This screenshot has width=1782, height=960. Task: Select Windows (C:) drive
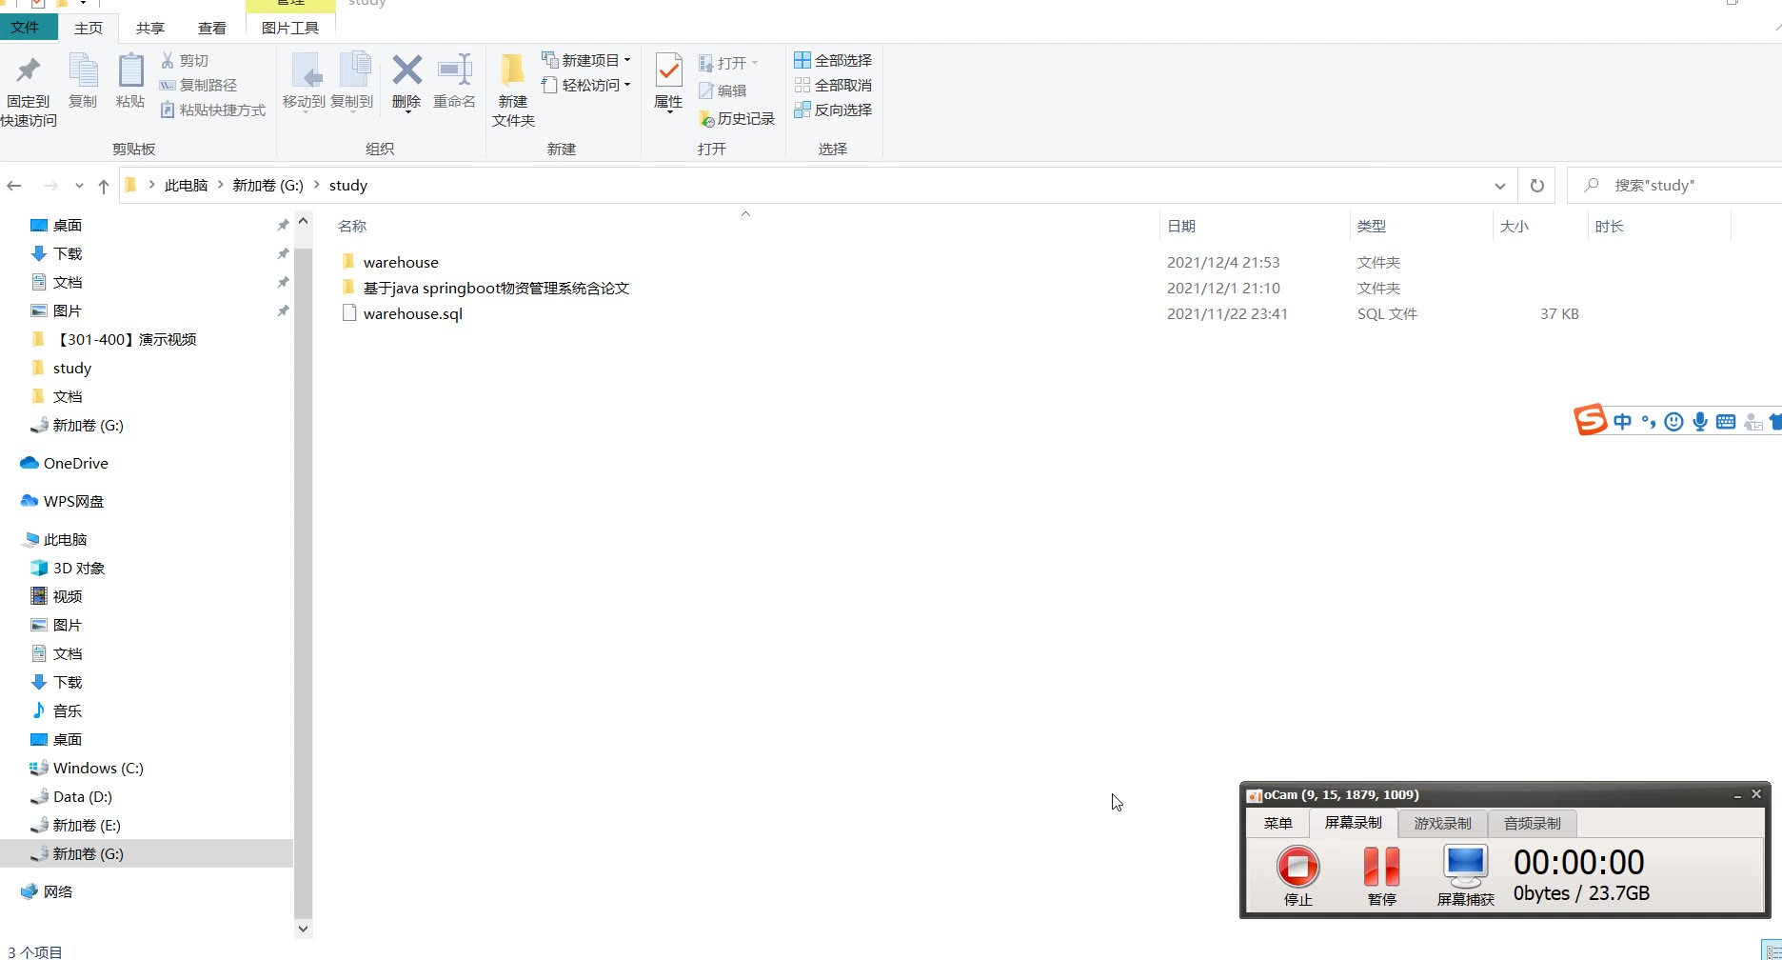98,768
